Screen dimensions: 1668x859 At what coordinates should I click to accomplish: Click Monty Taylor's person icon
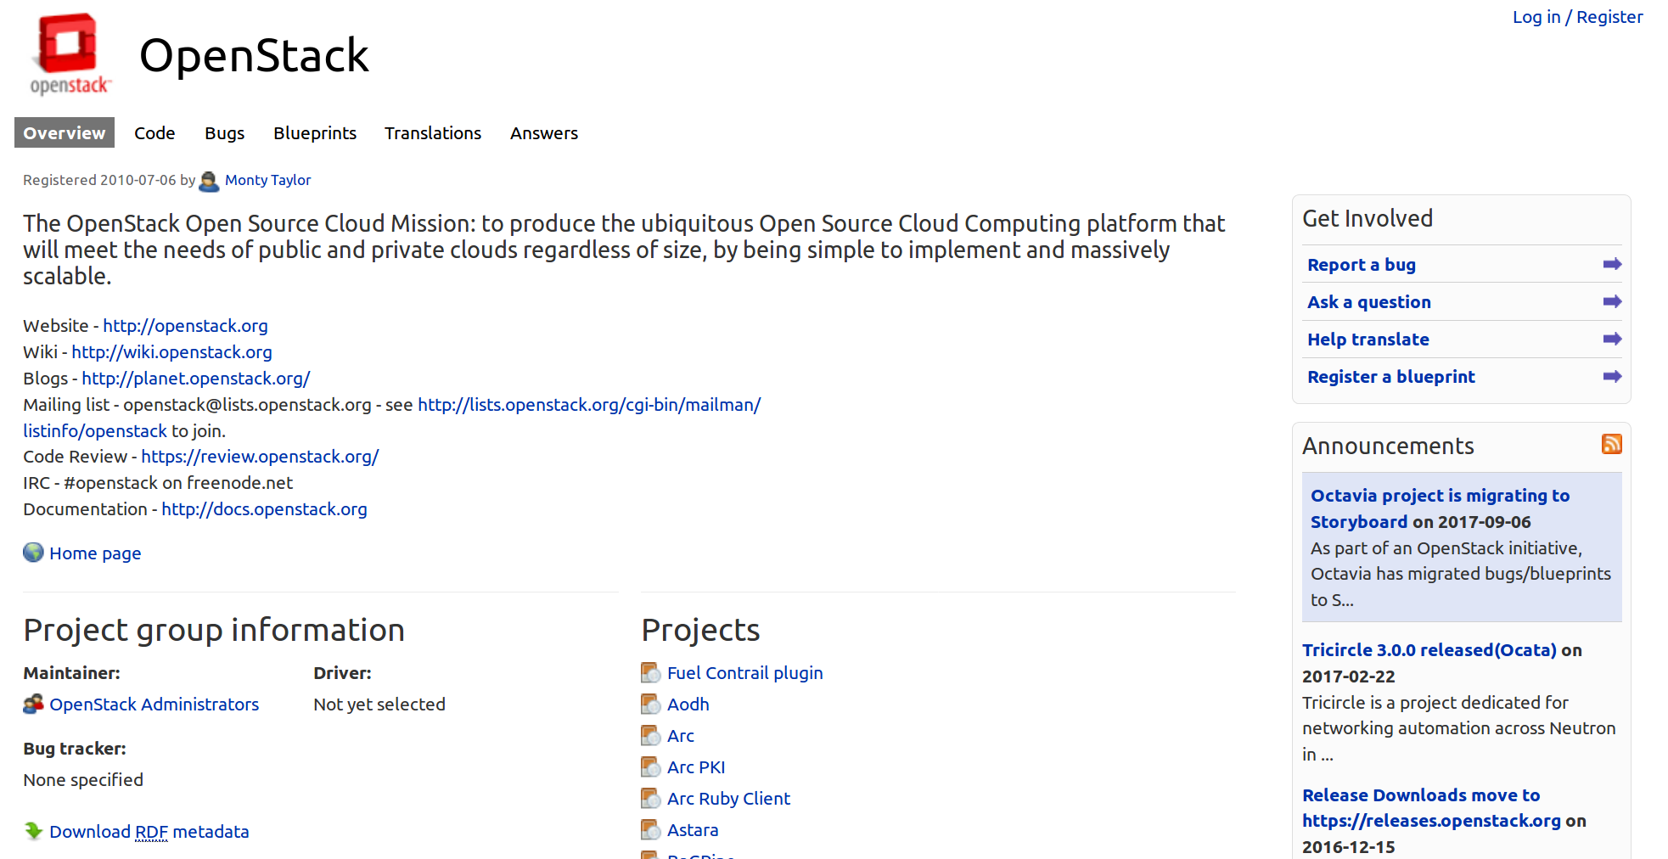[209, 181]
